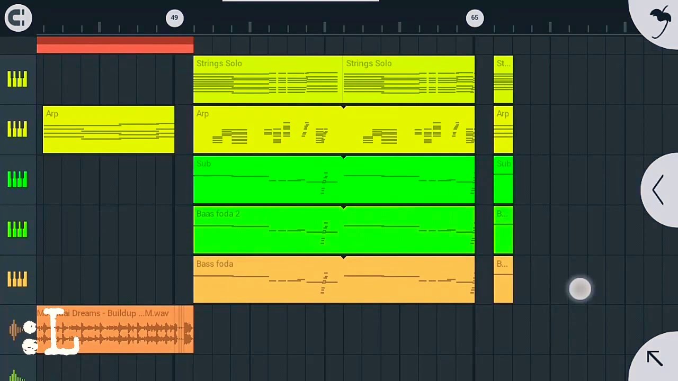This screenshot has height=381, width=678.
Task: Select the Buildup wav audio clip
Action: 115,329
